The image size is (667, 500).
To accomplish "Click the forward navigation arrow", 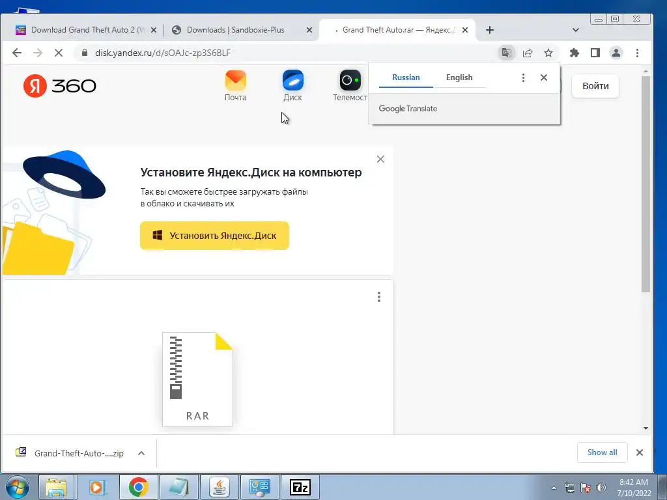I will 37,53.
